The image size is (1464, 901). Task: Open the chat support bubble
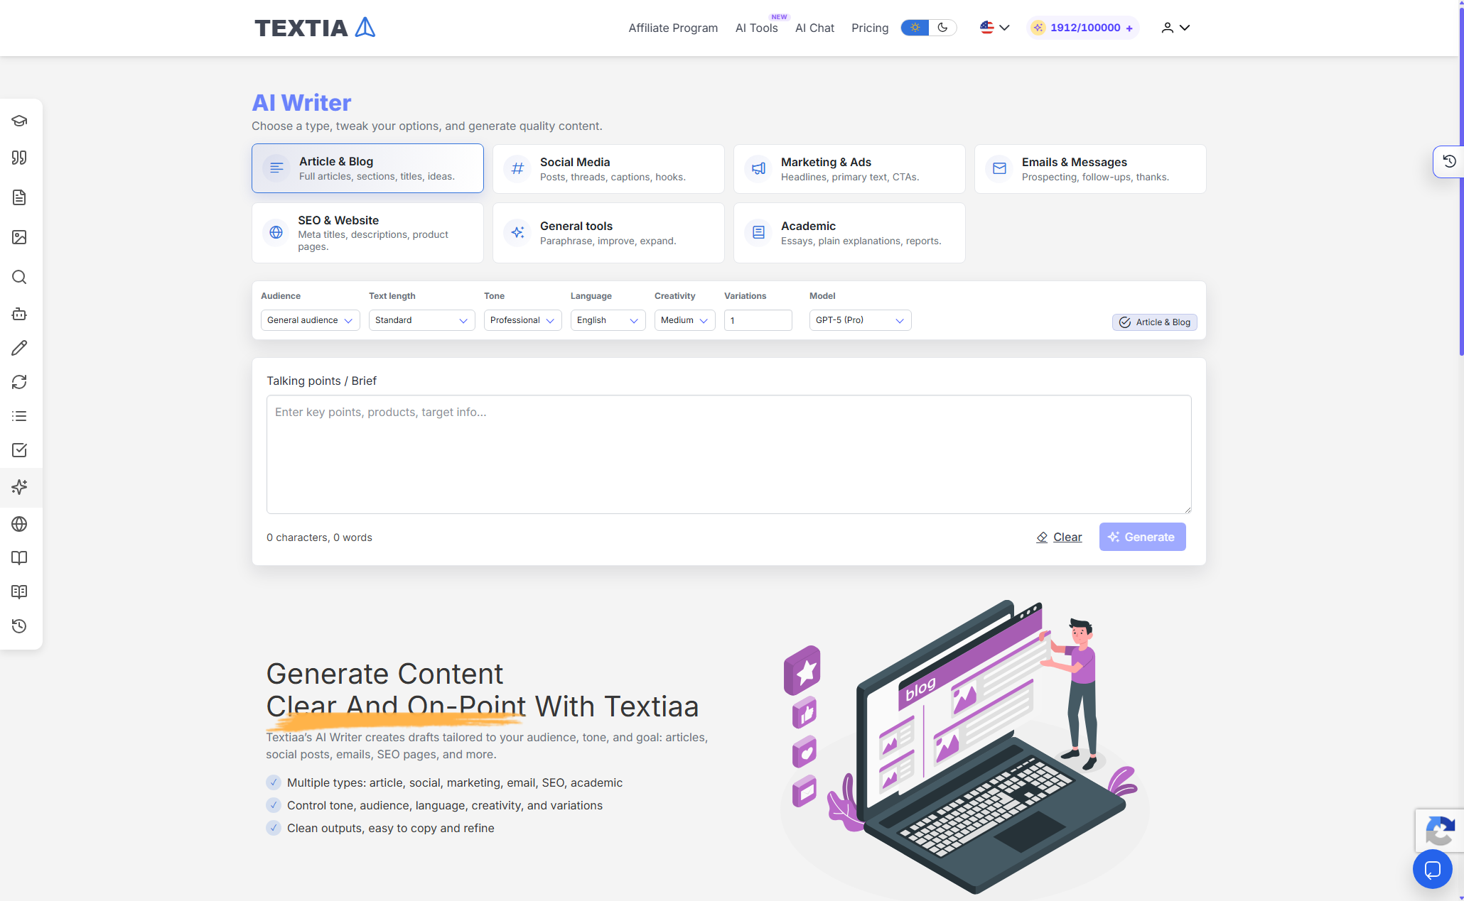pos(1432,869)
